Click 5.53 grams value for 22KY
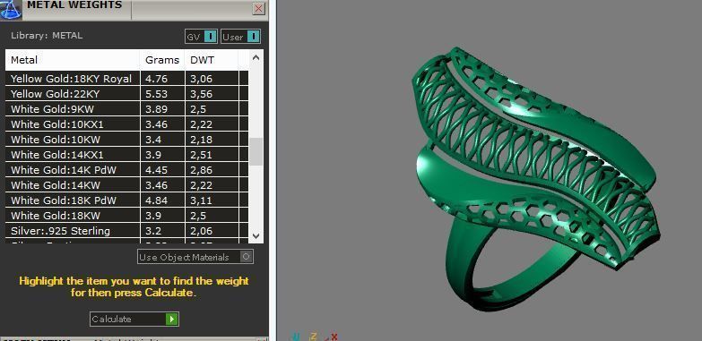Screen dimensions: 702x341 click(x=156, y=94)
